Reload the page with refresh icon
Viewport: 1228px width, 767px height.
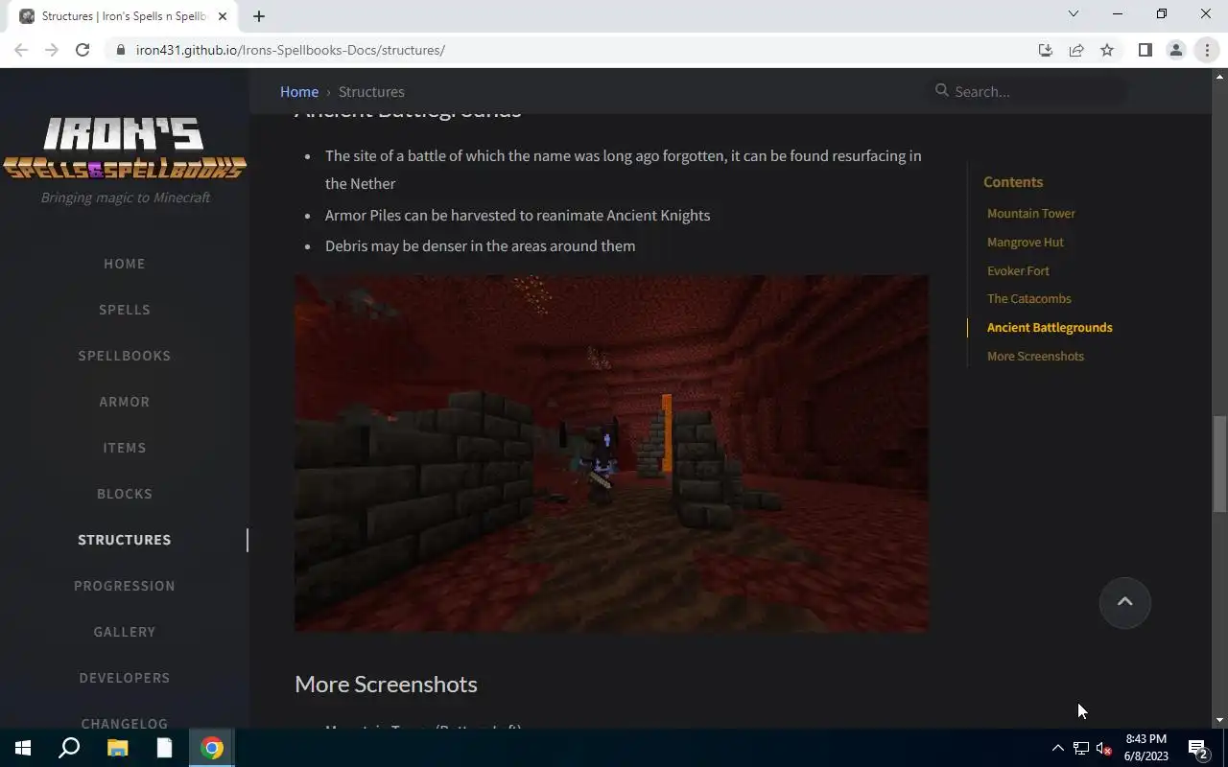83,50
